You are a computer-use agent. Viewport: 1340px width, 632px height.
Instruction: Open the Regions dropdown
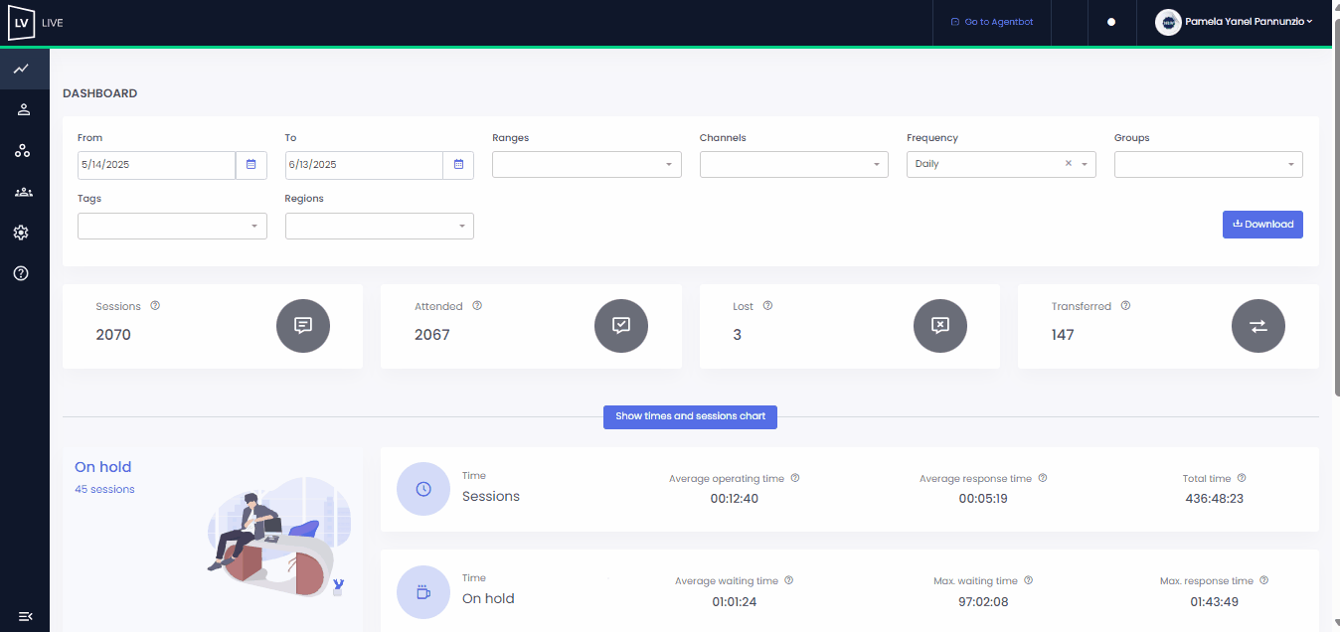(380, 226)
